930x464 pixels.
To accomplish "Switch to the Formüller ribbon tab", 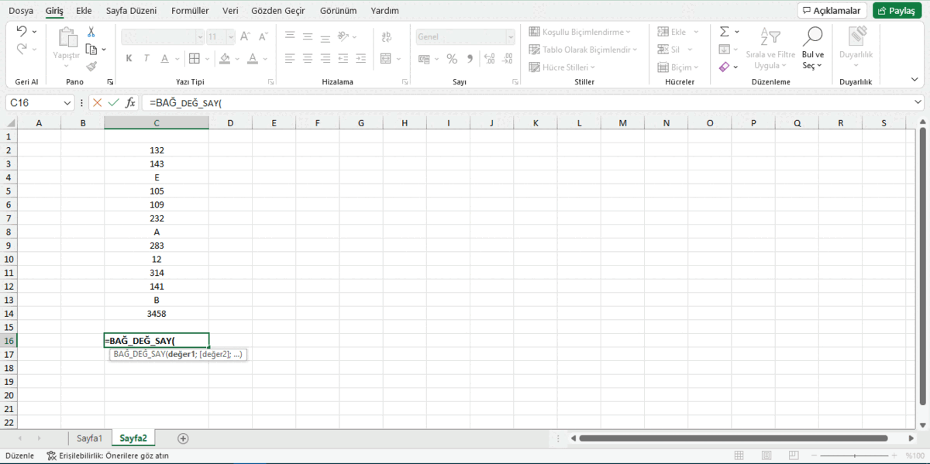I will tap(189, 11).
